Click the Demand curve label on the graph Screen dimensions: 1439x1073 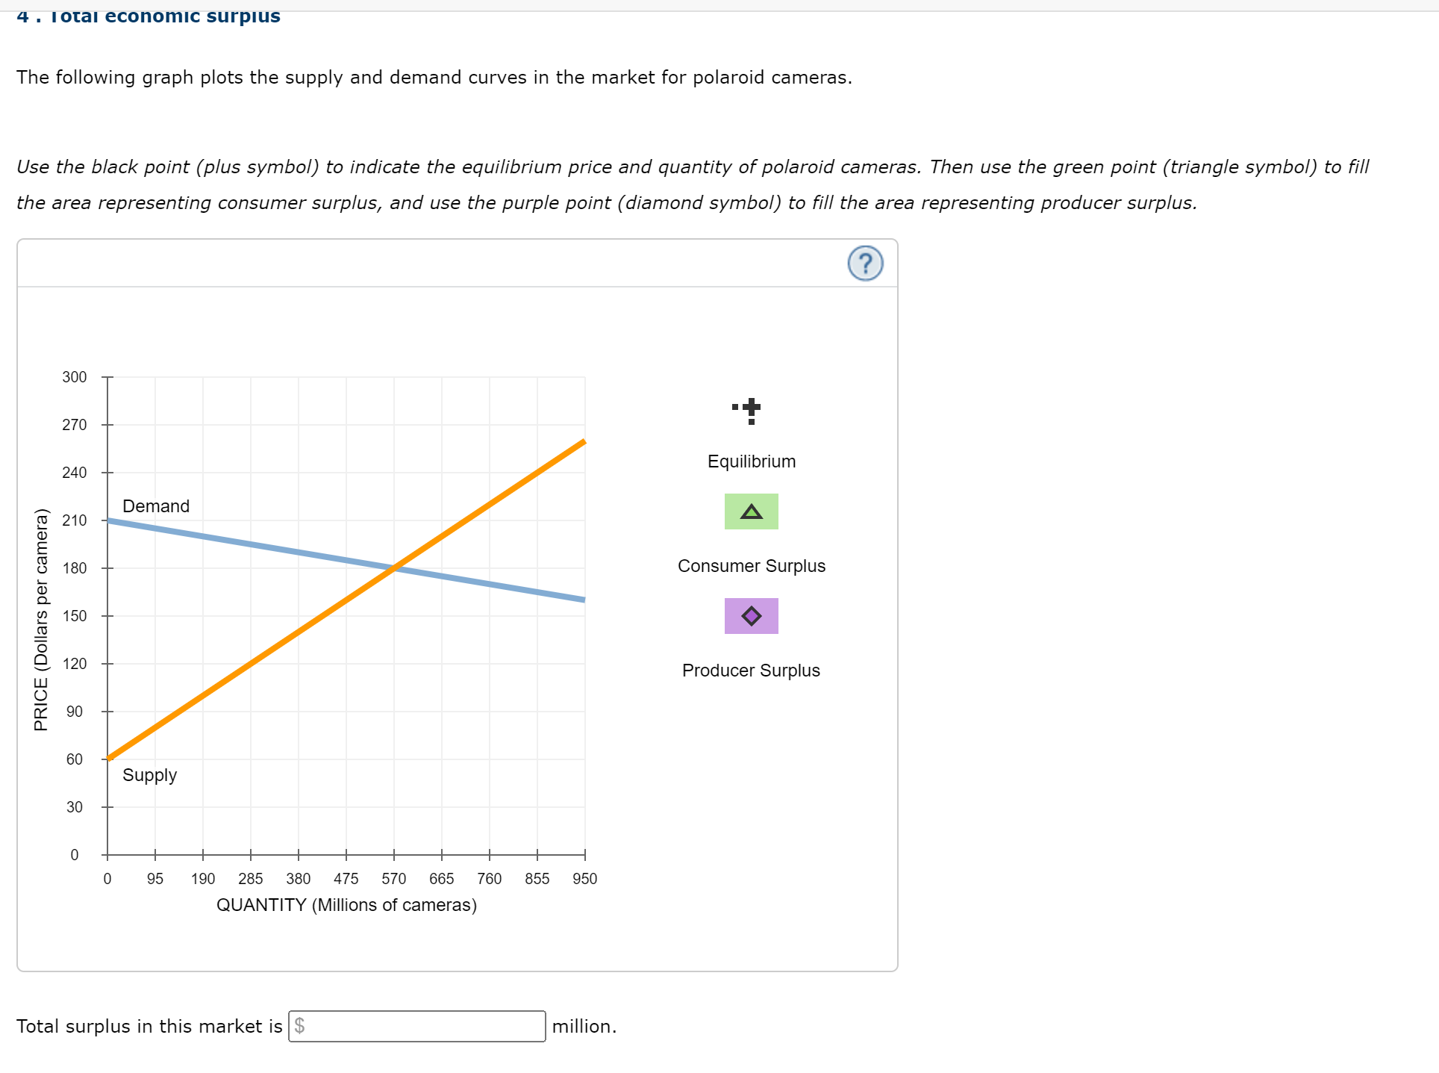point(156,506)
